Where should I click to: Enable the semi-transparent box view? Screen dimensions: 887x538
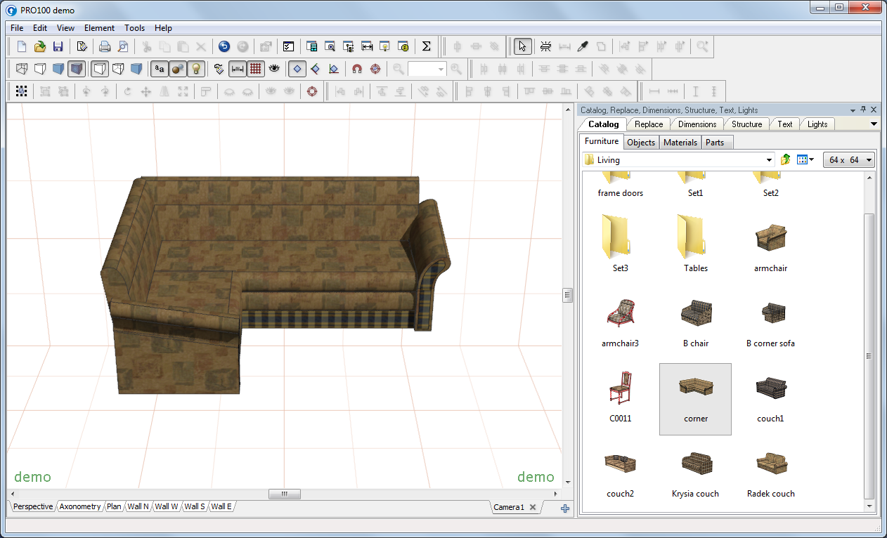click(118, 69)
